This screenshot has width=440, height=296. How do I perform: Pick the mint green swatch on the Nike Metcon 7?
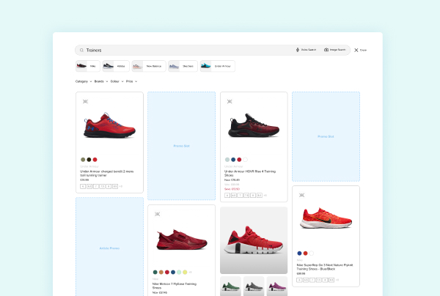click(179, 272)
